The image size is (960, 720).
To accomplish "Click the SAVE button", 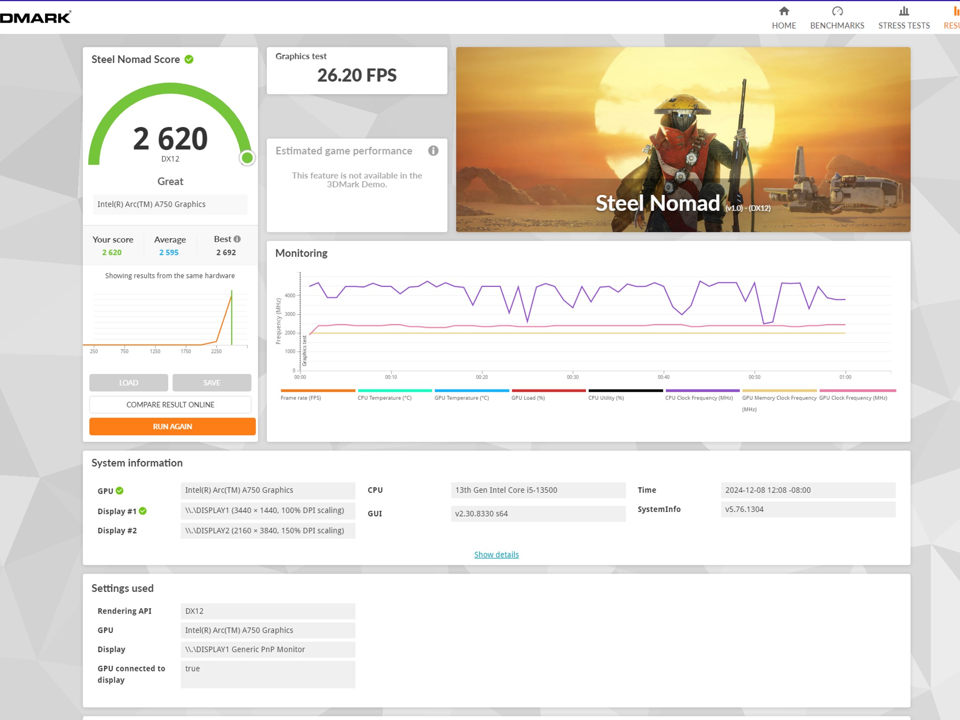I will (x=212, y=382).
